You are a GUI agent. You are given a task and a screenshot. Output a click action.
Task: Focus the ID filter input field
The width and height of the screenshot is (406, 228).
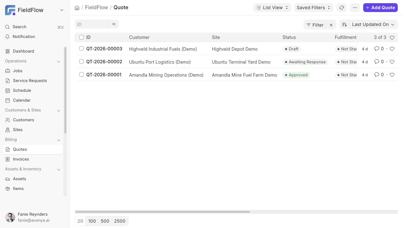click(x=92, y=24)
